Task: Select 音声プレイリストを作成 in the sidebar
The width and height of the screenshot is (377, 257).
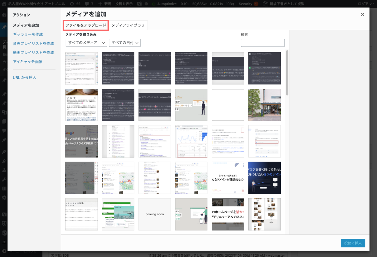Action: (x=33, y=43)
